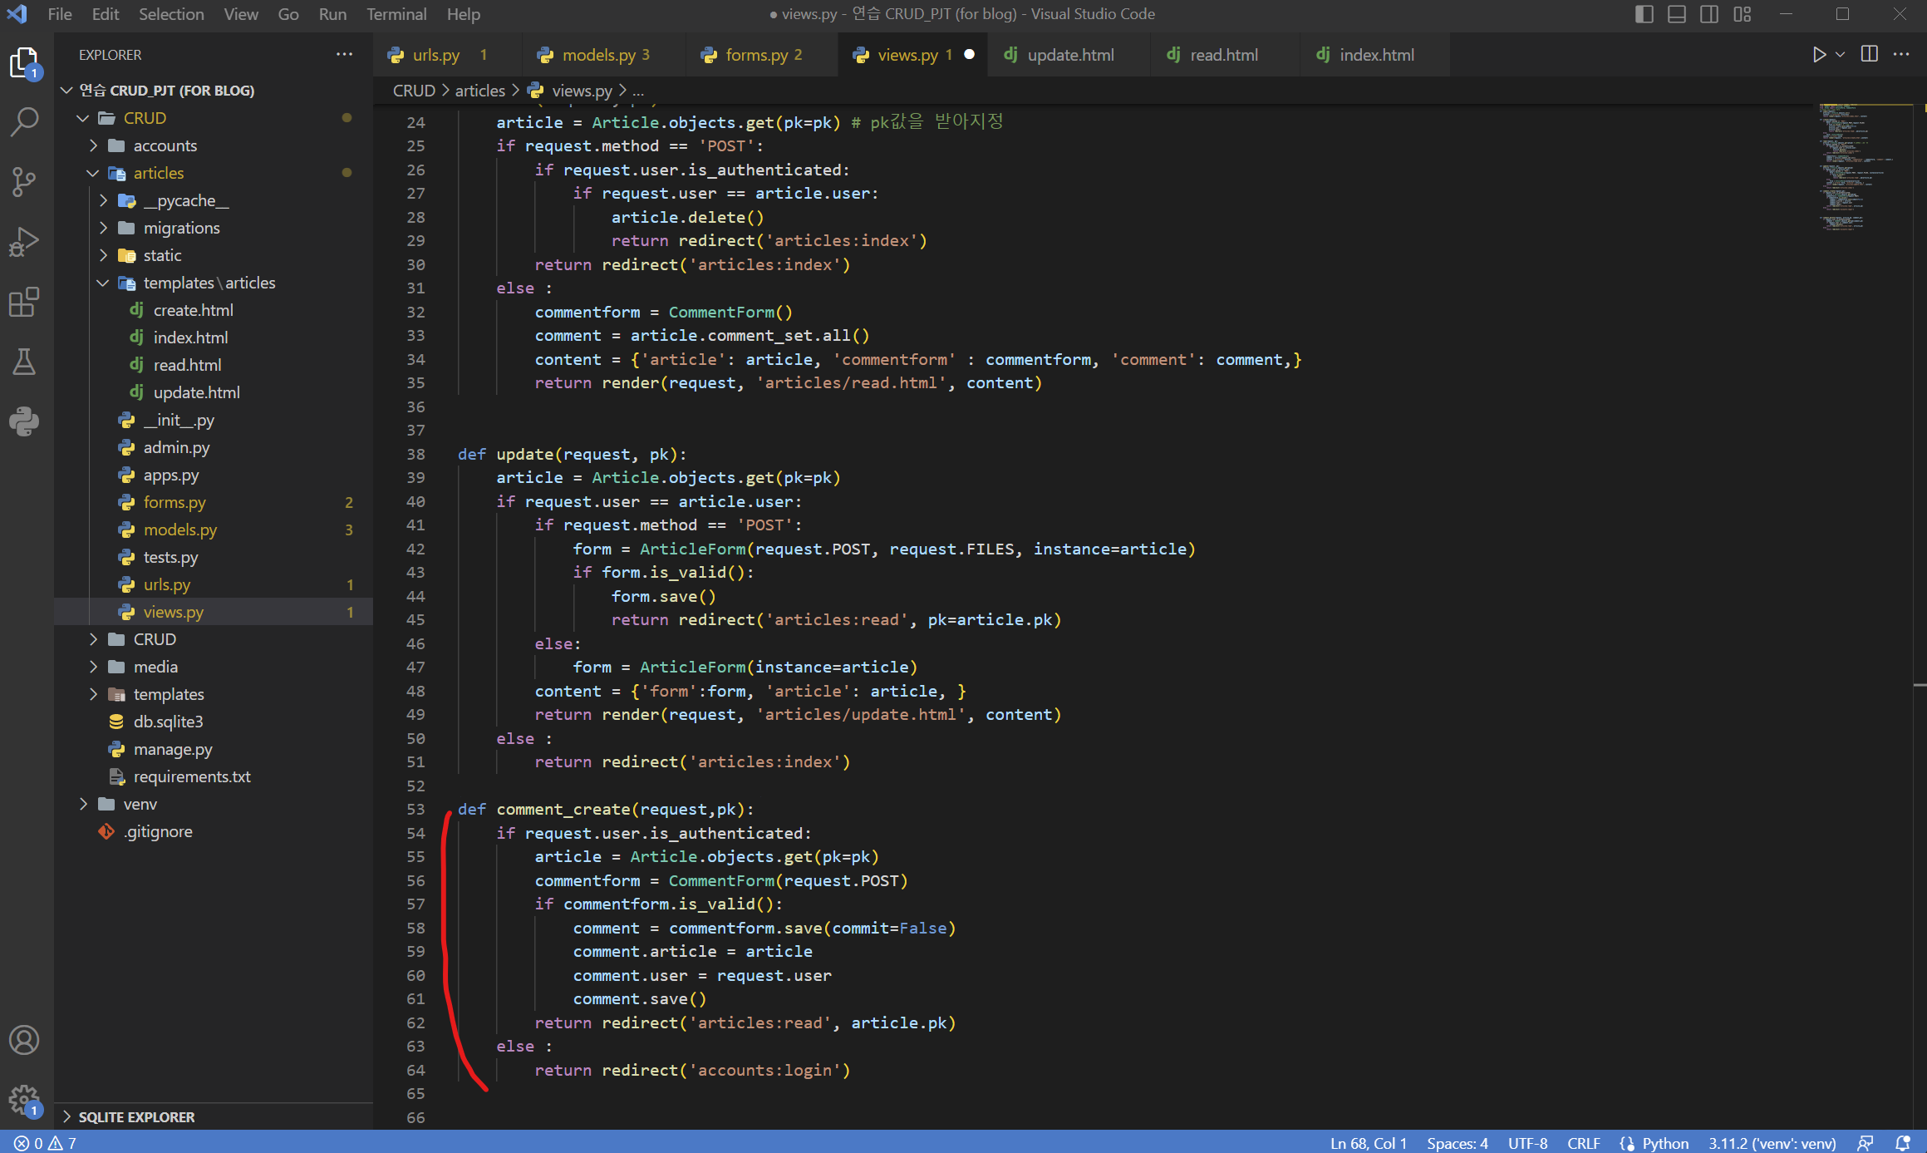Toggle Primary Side Bar visibility
This screenshot has height=1153, width=1927.
coord(1644,14)
